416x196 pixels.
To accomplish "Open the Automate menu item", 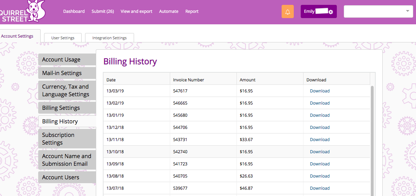I will pyautogui.click(x=169, y=11).
